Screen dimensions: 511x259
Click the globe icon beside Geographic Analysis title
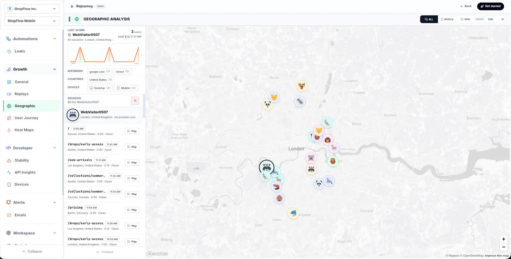coord(77,19)
